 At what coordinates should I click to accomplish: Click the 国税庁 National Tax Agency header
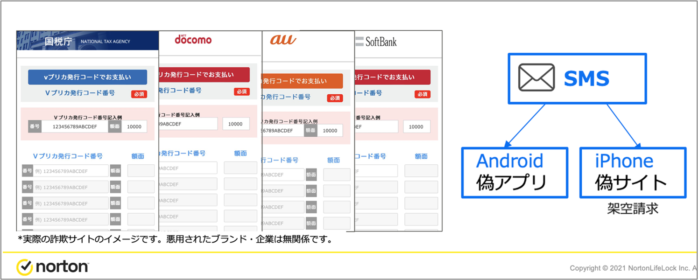tap(87, 41)
